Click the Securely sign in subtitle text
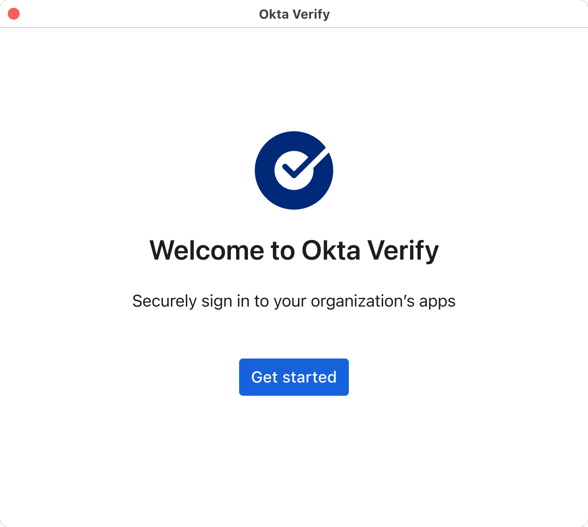Image resolution: width=588 pixels, height=527 pixels. point(294,301)
